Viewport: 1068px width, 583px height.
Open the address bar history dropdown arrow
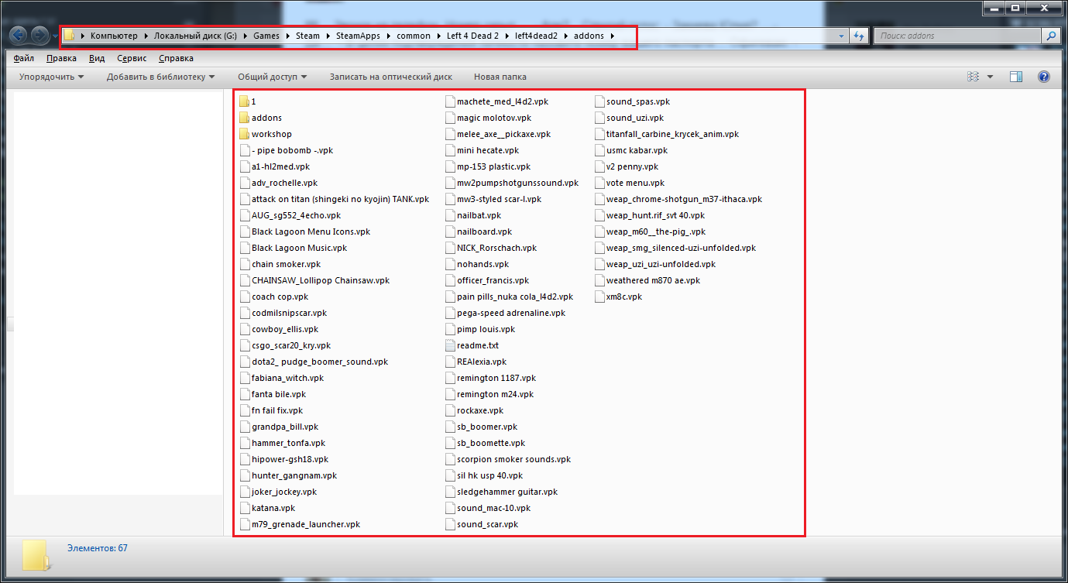tap(842, 36)
